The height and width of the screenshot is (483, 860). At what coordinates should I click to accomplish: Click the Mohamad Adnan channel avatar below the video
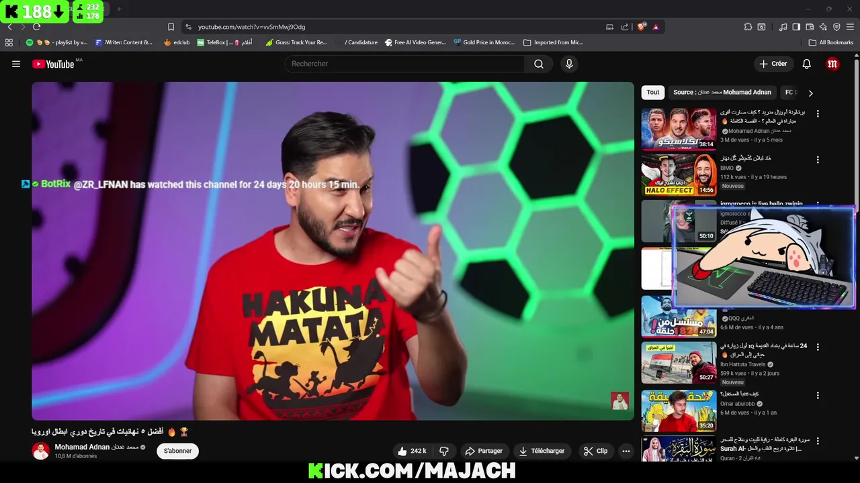[x=41, y=451]
